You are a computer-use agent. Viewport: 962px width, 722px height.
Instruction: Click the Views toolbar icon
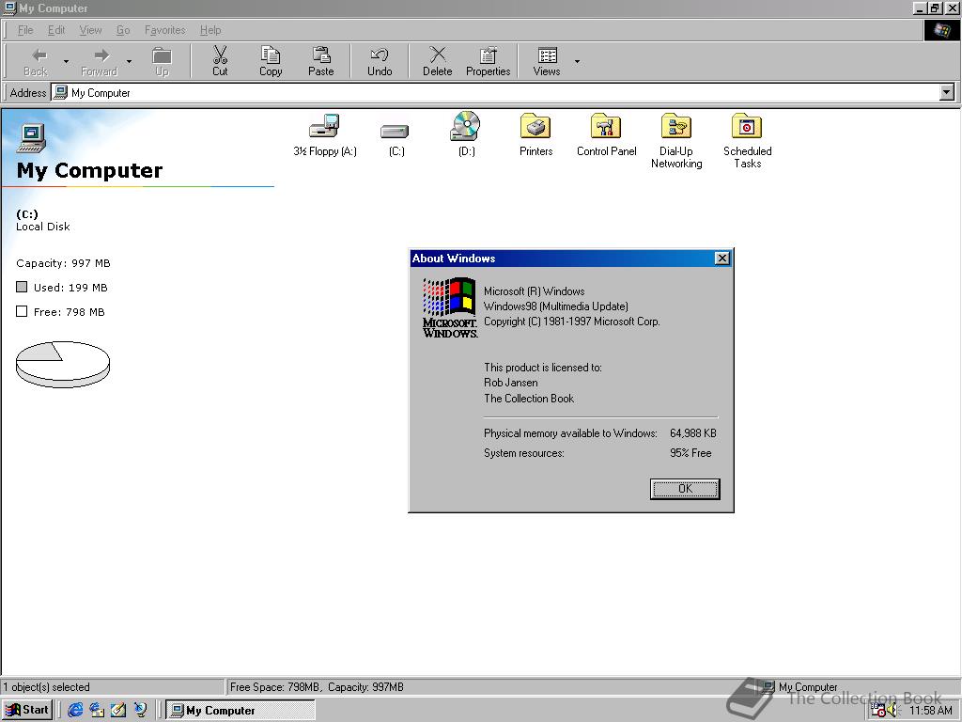[x=547, y=55]
